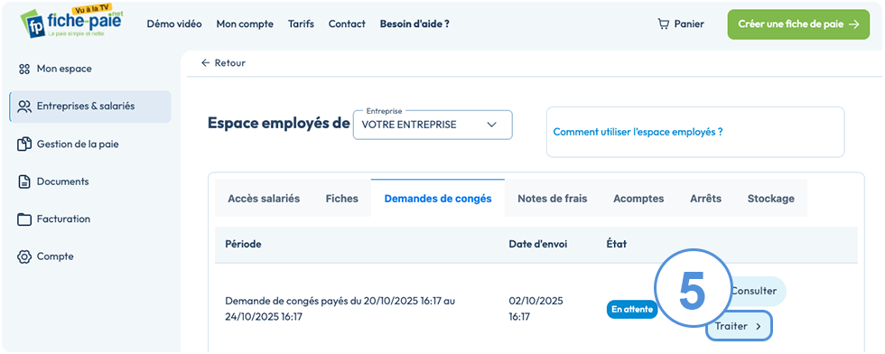Click the Créer une fiche de paie button
The width and height of the screenshot is (885, 354).
[798, 24]
